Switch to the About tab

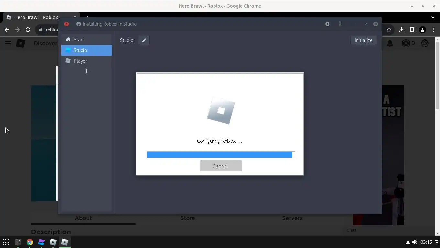click(83, 218)
